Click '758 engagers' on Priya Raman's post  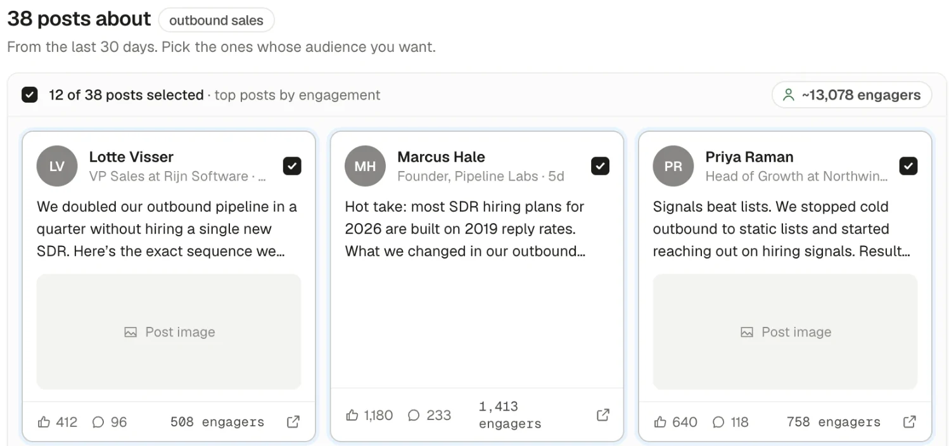pyautogui.click(x=834, y=422)
